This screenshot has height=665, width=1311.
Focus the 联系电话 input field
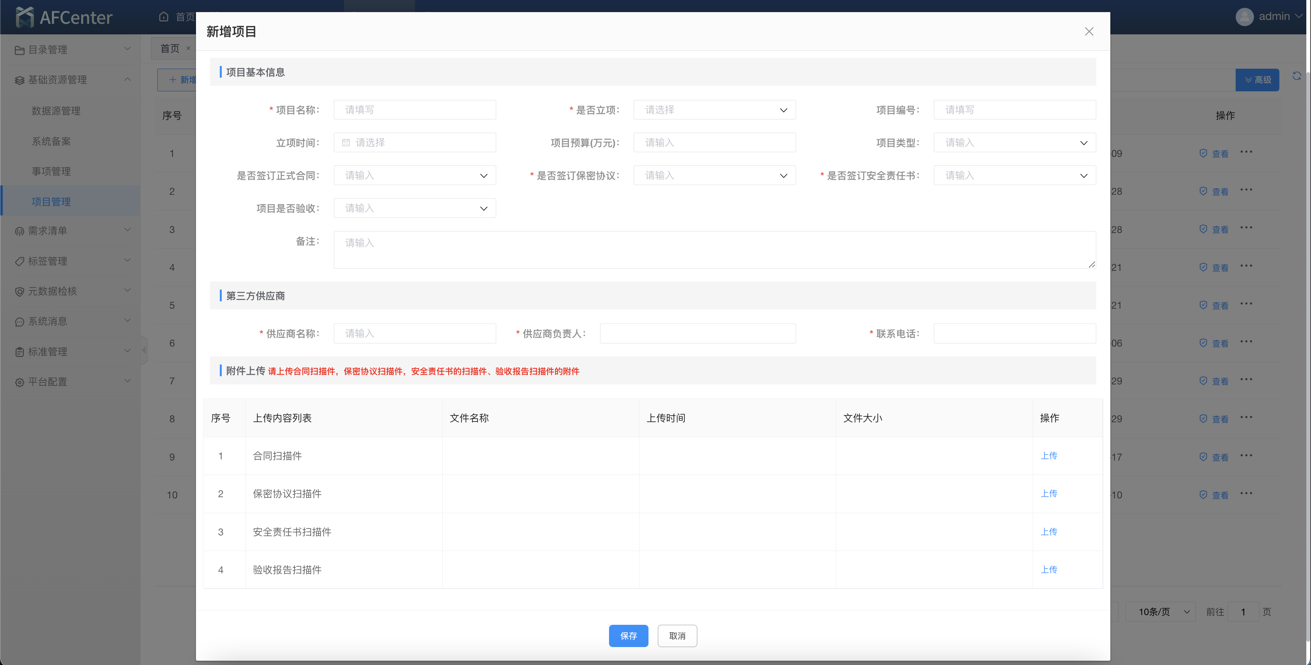pos(1014,334)
